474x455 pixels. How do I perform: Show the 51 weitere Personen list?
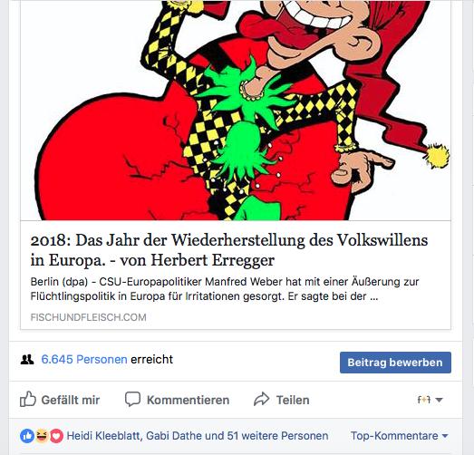click(x=277, y=436)
